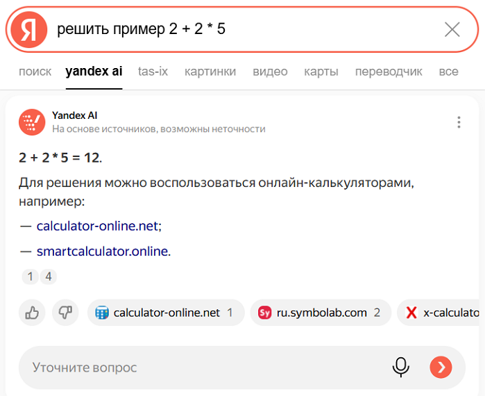Screen dimensions: 485x396
Task: Click source reference number 1 badge
Action: point(31,277)
